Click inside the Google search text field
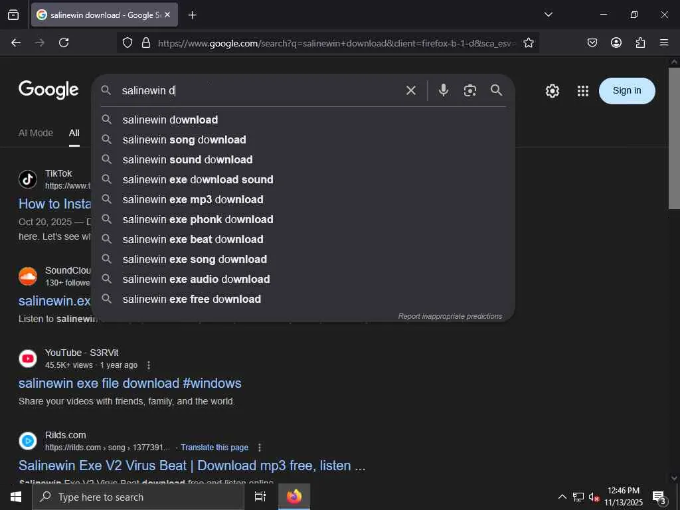Screen dimensions: 680x510 pyautogui.click(x=260, y=90)
